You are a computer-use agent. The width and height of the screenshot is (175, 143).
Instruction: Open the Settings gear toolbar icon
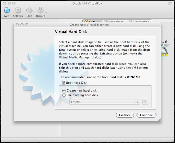(18, 10)
